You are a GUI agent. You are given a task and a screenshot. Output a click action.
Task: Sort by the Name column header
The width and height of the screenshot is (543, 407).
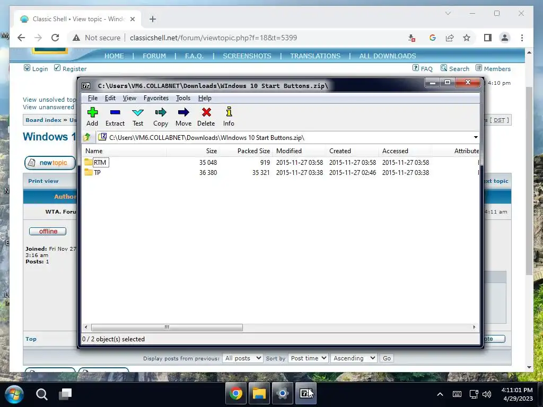[x=125, y=151]
